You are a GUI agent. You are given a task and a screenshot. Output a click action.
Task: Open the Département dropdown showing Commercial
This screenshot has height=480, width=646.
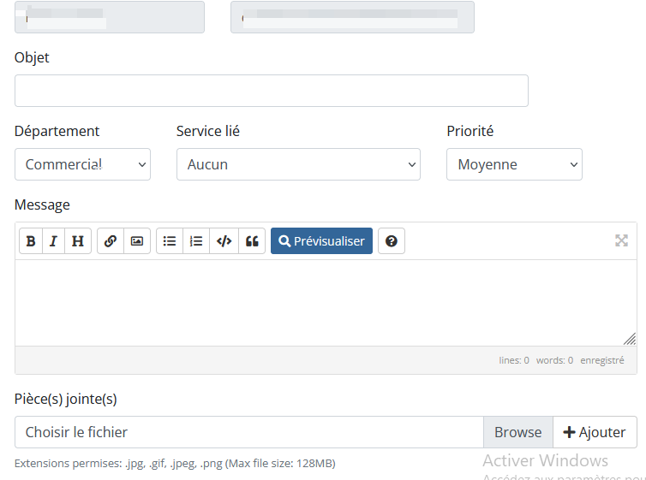coord(83,164)
